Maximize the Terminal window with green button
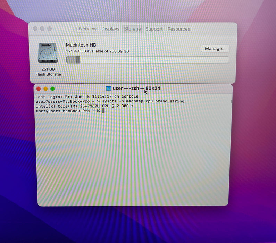276x243 pixels. (x=52, y=89)
